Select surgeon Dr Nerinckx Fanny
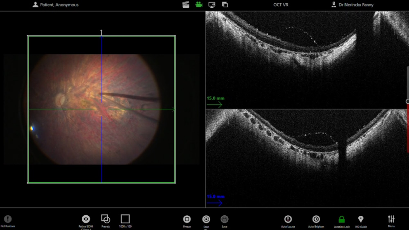This screenshot has width=409, height=230. (x=352, y=5)
